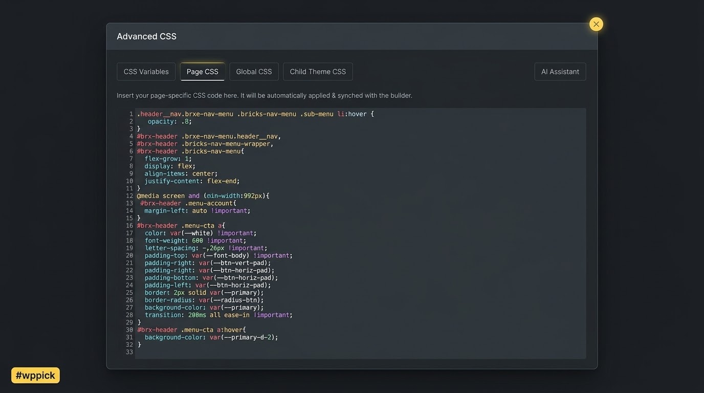Open the Global CSS tab
This screenshot has height=393, width=704.
[x=254, y=72]
